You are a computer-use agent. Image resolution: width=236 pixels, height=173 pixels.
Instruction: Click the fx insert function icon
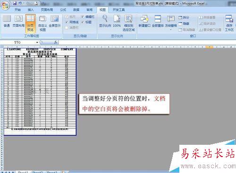tap(56, 42)
